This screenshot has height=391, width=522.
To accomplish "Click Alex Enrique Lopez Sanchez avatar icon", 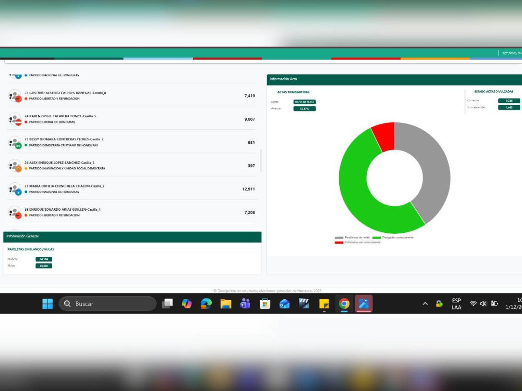I will 15,166.
